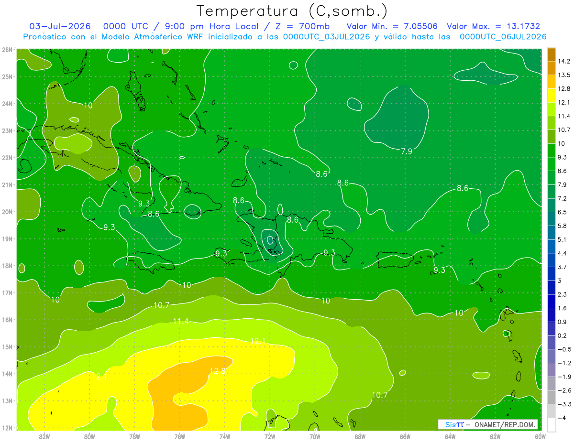Click the '7.9' contour label
This screenshot has width=574, height=443.
[x=407, y=151]
